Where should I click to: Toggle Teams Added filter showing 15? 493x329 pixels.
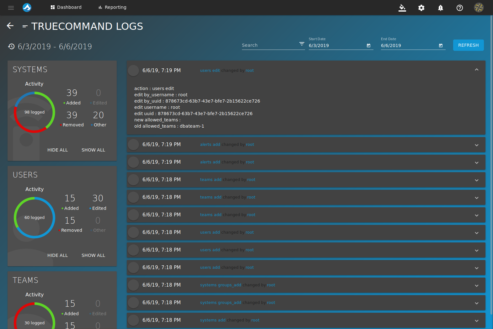[x=70, y=308]
